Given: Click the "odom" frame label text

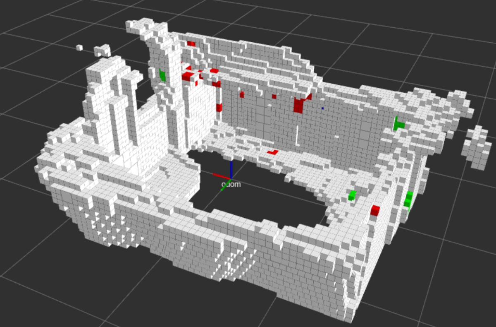Looking at the screenshot, I should tap(231, 184).
